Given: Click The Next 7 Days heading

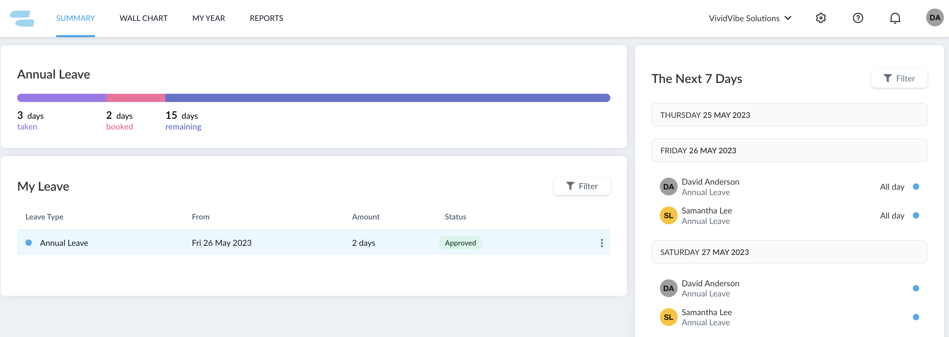Looking at the screenshot, I should point(697,79).
